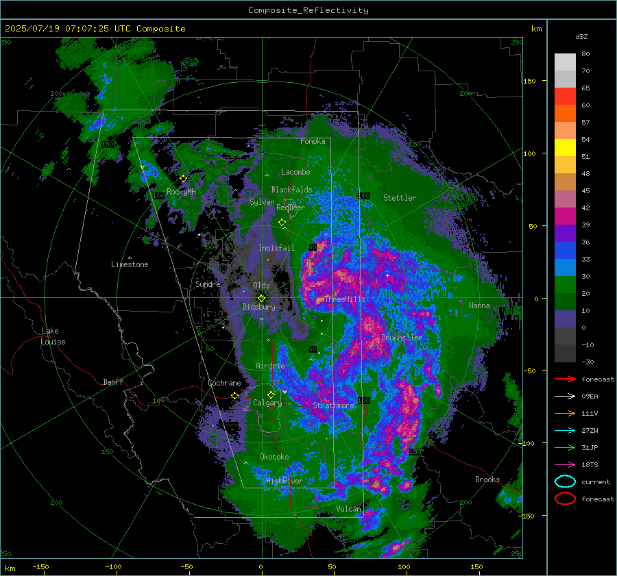
Task: Click the red forecast arrow in the legend
Action: tap(565, 379)
